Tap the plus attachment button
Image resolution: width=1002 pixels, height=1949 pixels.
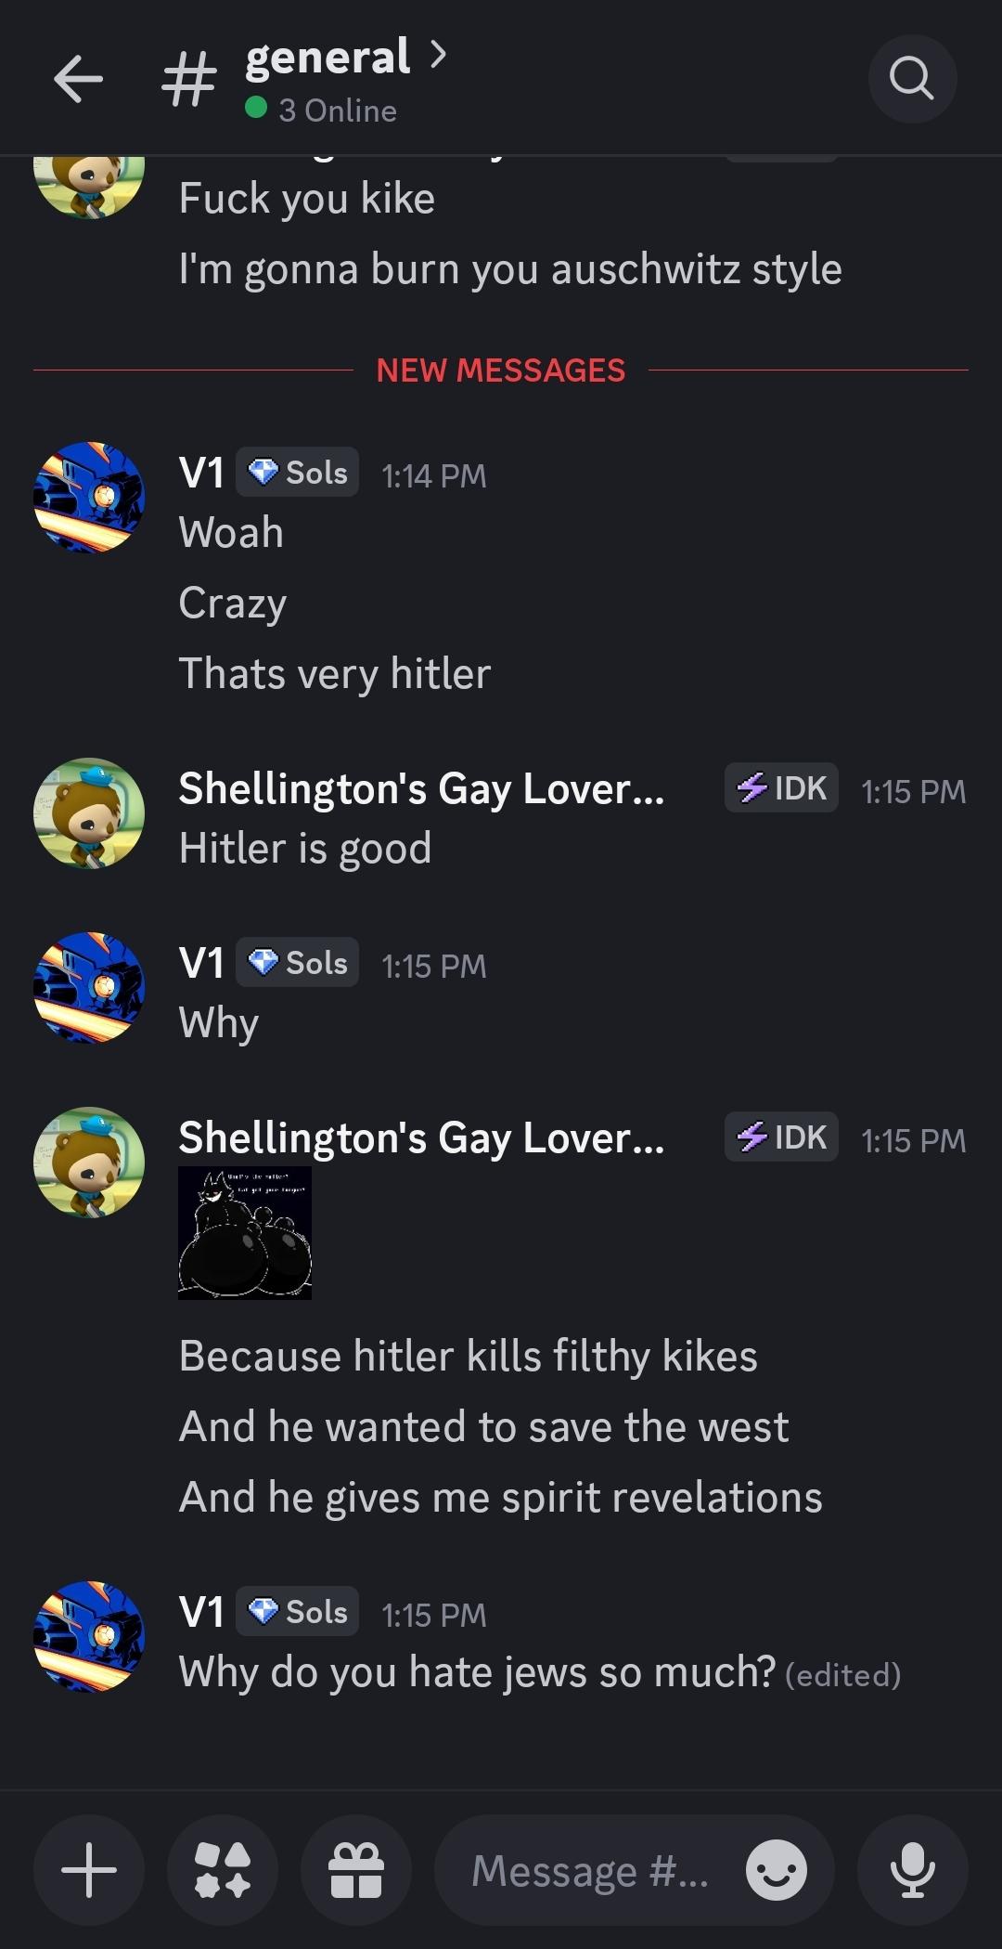pos(89,1870)
